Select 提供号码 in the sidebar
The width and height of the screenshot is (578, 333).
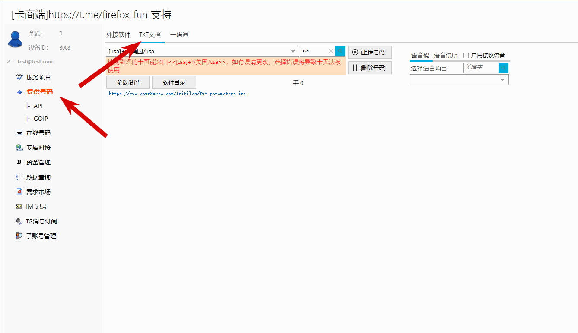pos(40,92)
